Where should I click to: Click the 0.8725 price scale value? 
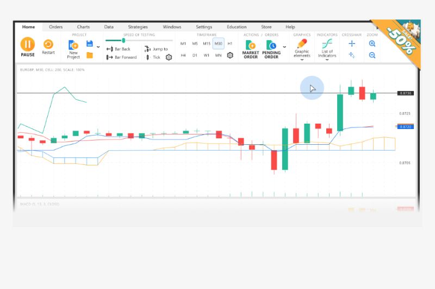[x=405, y=113]
